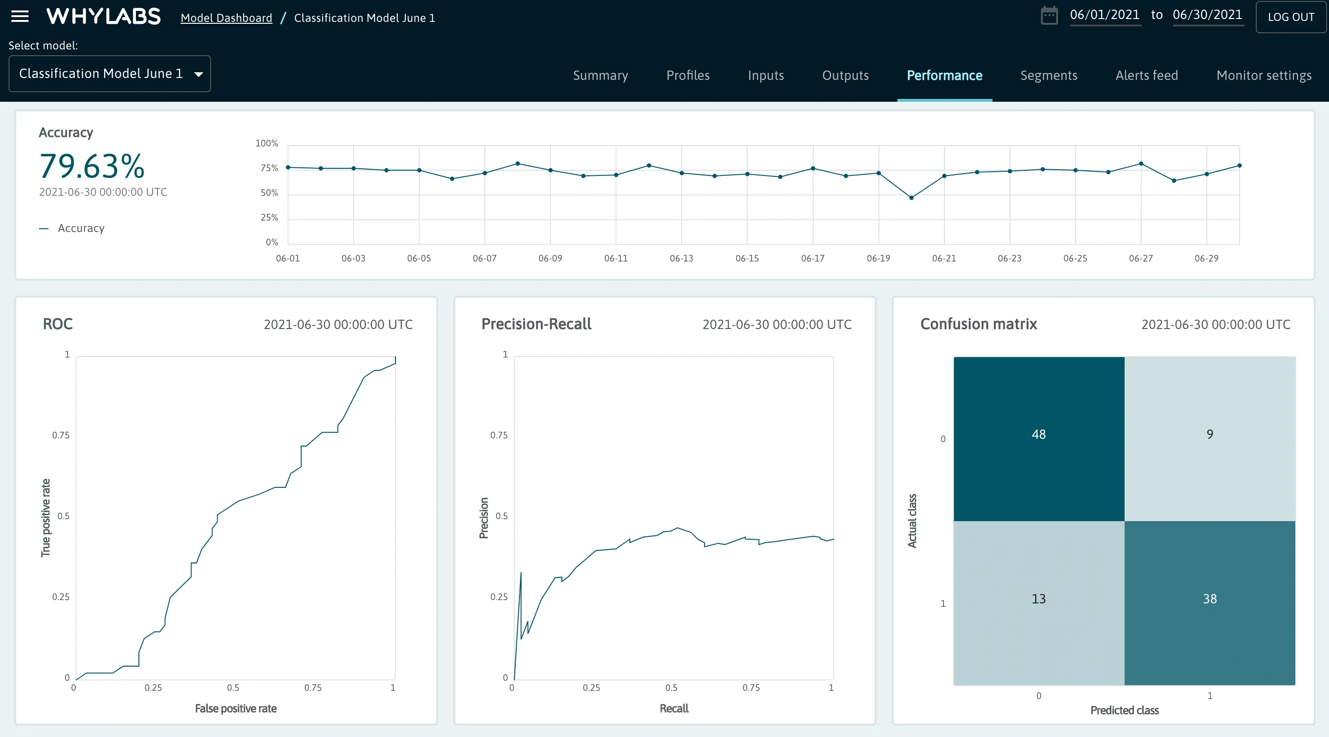Click the lowest accuracy dip data point
Image resolution: width=1329 pixels, height=737 pixels.
(x=911, y=198)
